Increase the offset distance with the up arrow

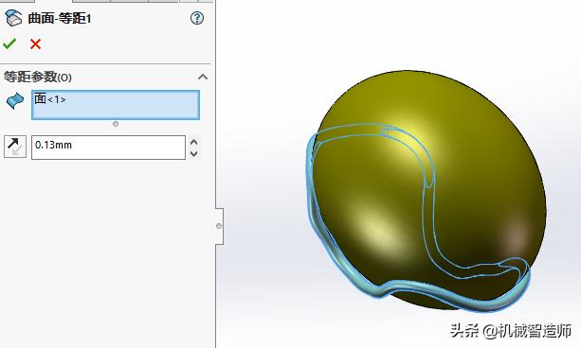193,142
